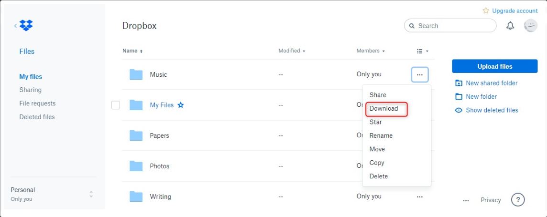Viewport: 547px width, 217px height.
Task: Open the account avatar menu
Action: (530, 26)
